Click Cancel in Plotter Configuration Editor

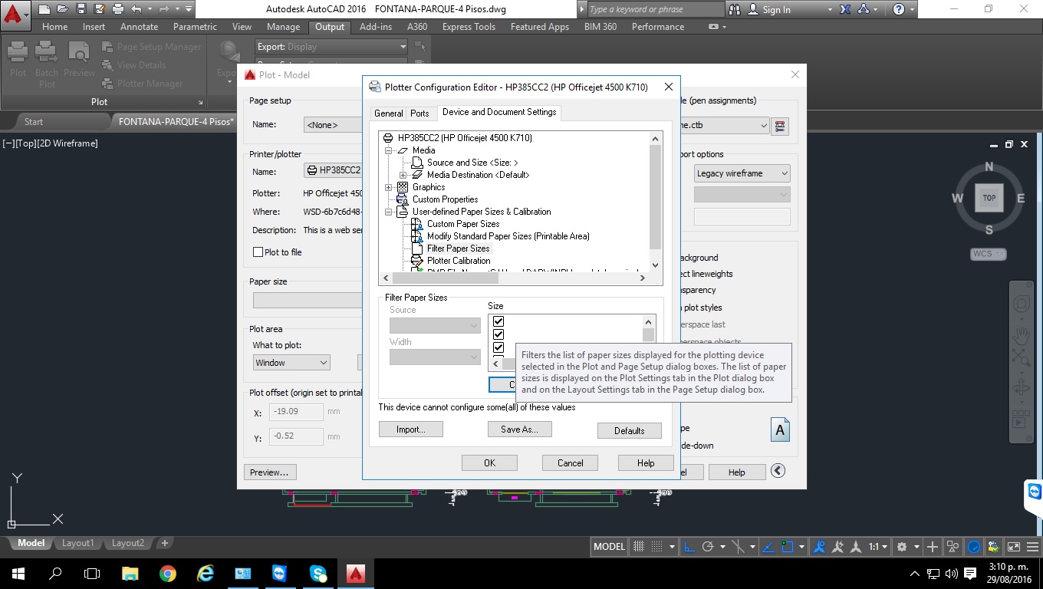pos(570,462)
